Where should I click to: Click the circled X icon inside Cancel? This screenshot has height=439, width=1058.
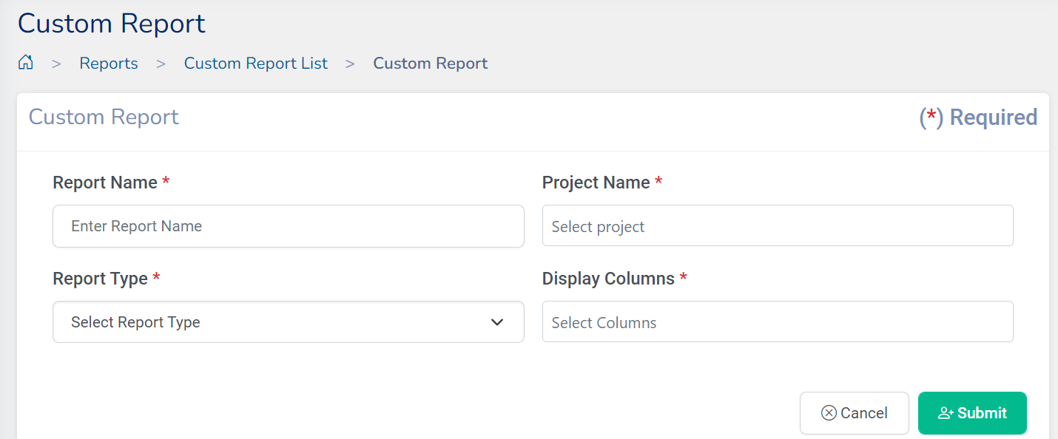829,413
